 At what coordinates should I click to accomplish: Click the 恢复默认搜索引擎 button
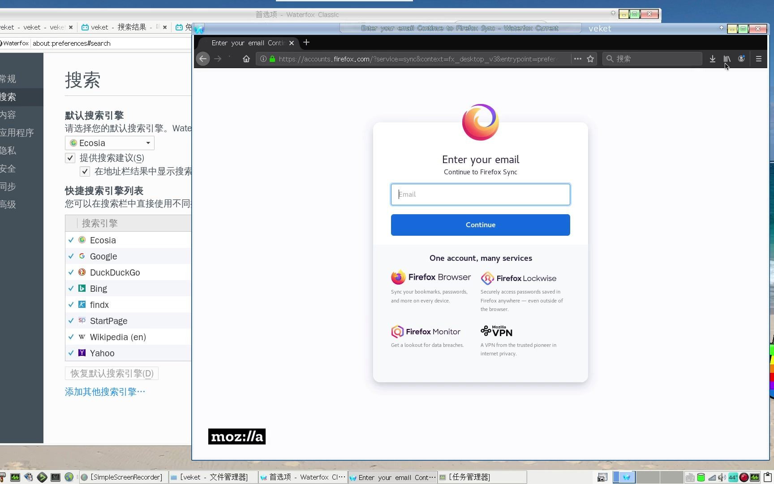click(x=112, y=373)
